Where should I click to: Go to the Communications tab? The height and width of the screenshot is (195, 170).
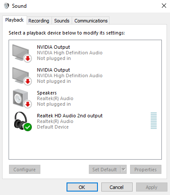point(91,21)
